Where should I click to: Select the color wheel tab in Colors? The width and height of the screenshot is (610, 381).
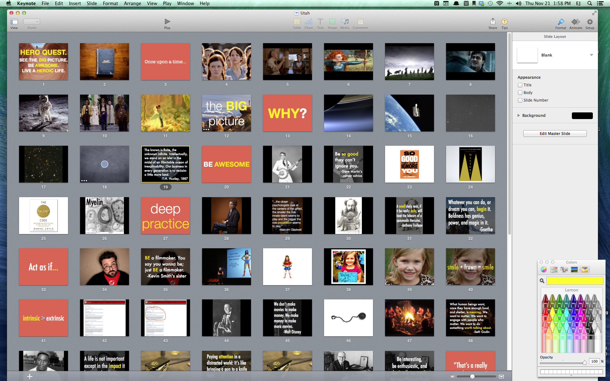tap(544, 270)
